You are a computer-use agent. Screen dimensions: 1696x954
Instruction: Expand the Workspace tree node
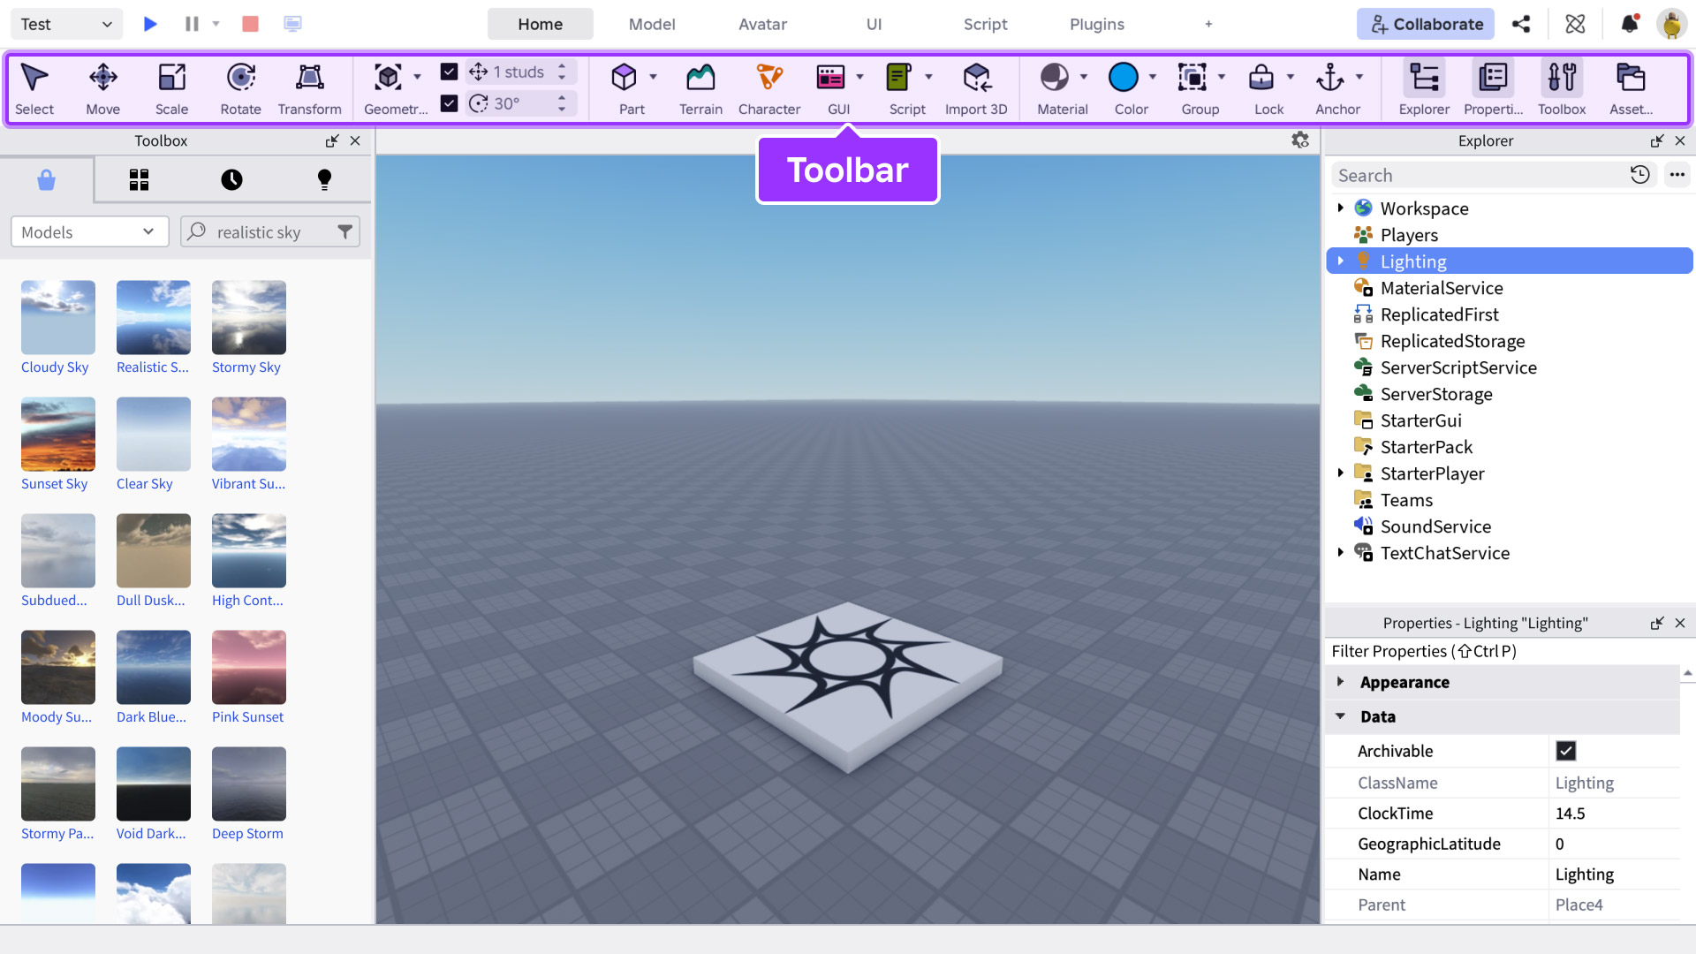pyautogui.click(x=1340, y=208)
